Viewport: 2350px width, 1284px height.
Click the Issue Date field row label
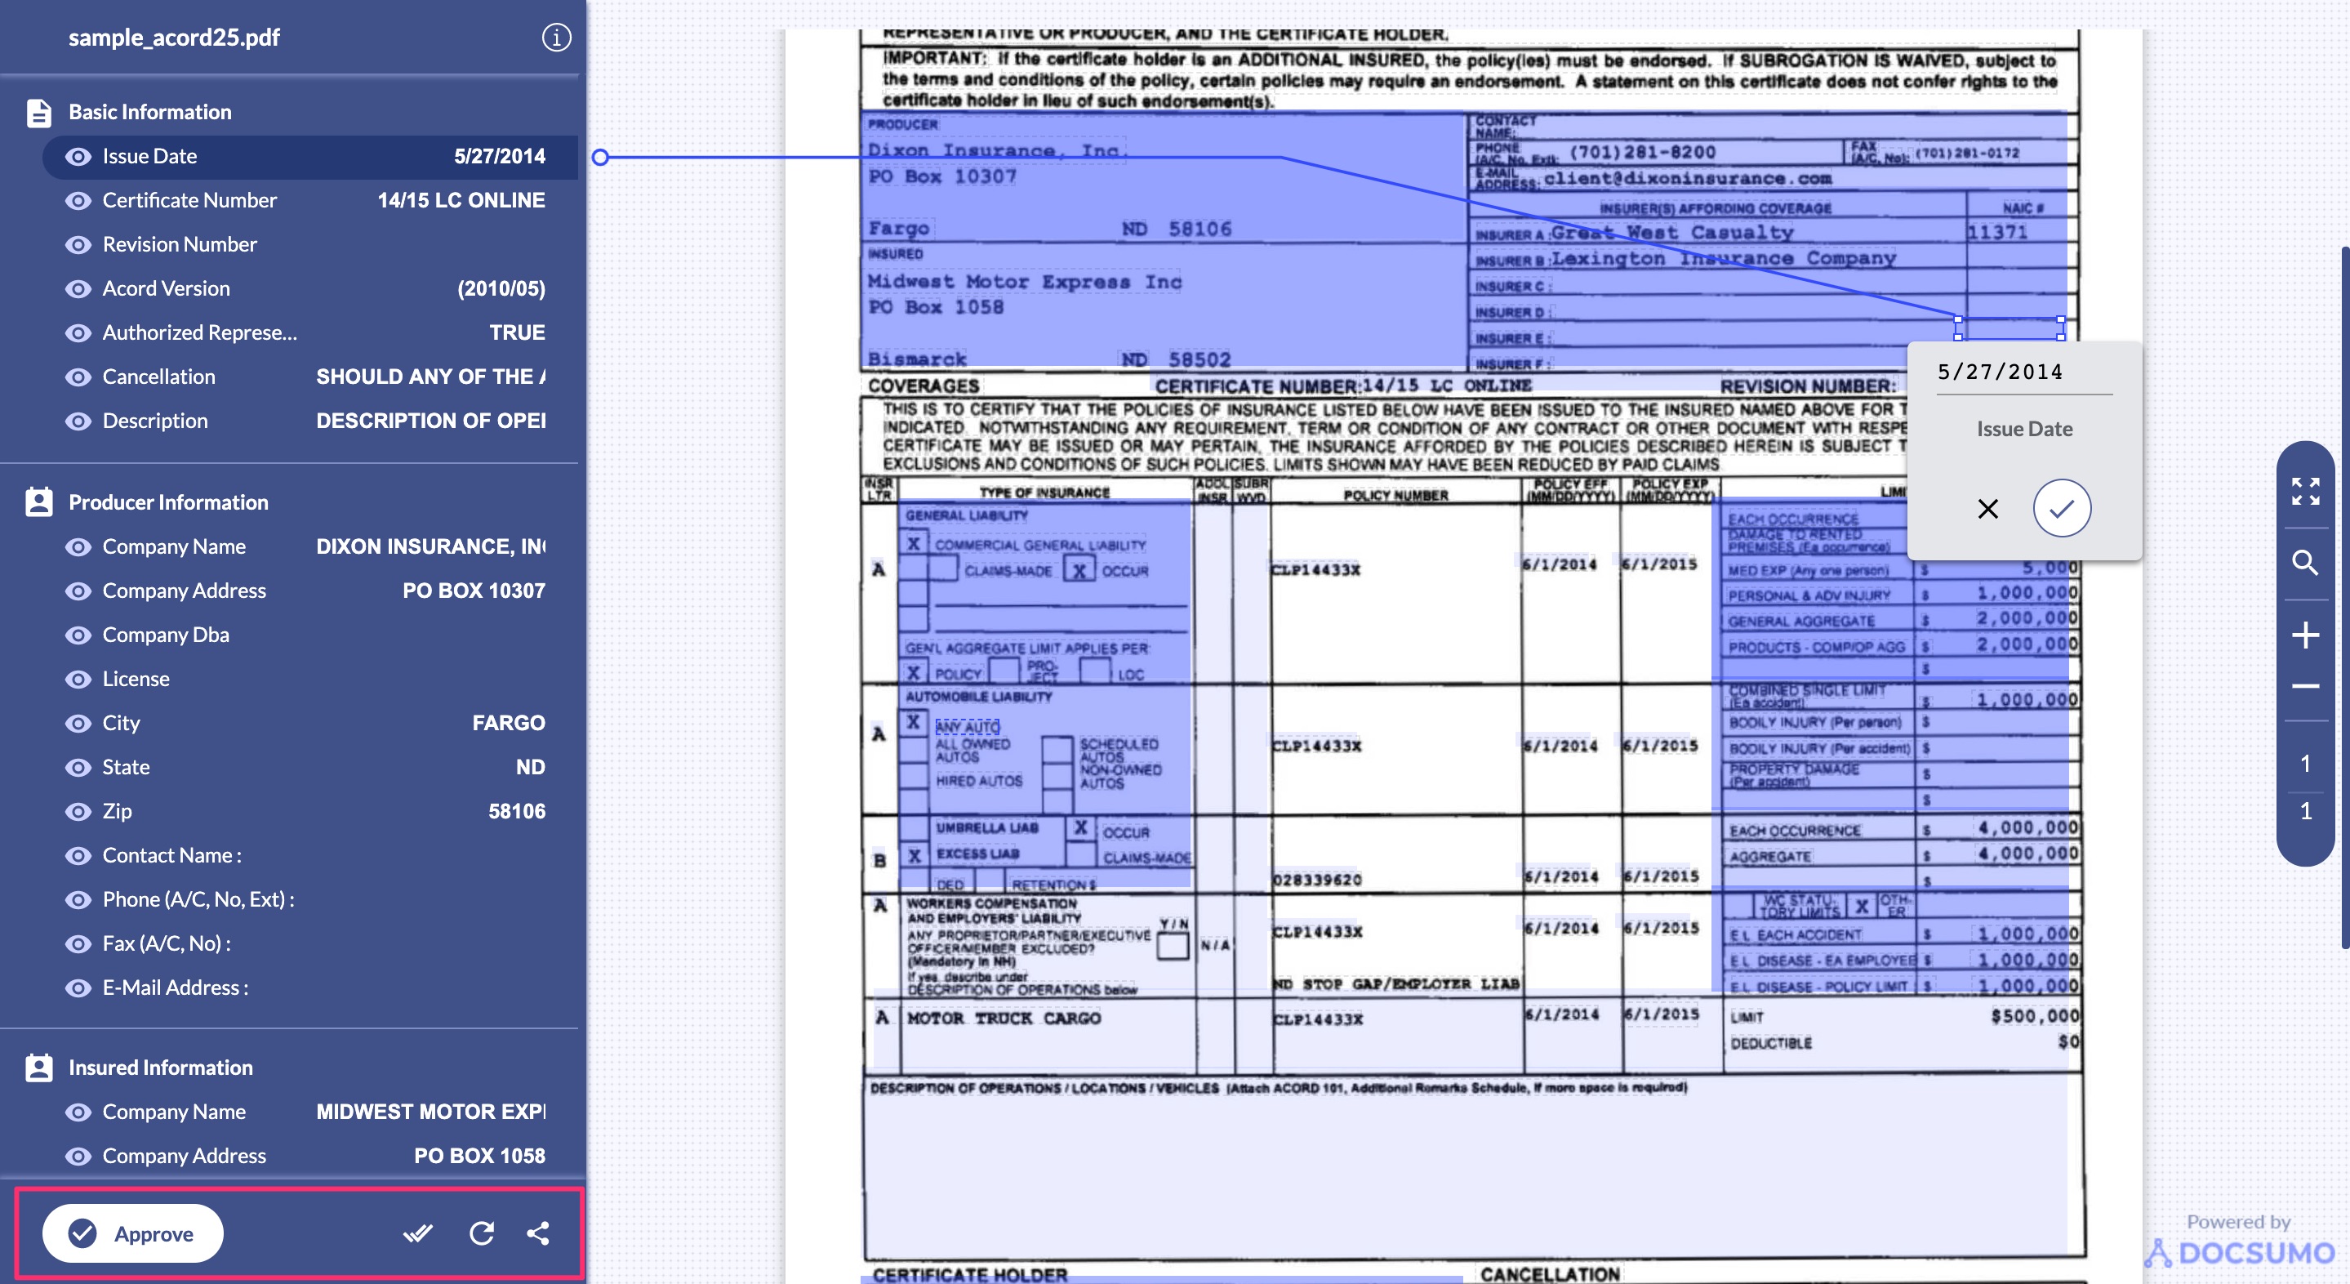point(149,157)
